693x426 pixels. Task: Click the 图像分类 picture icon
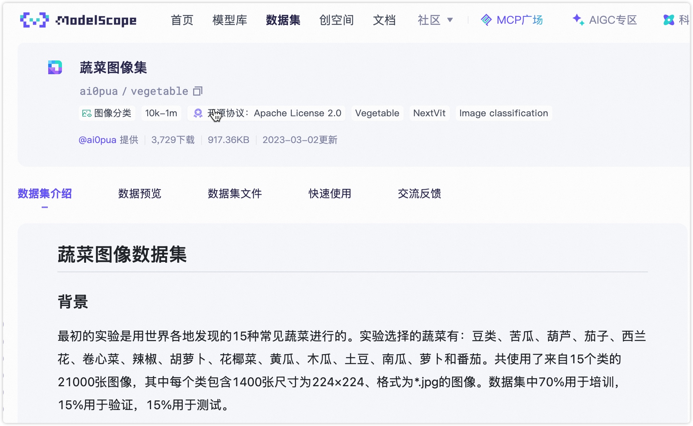coord(87,113)
